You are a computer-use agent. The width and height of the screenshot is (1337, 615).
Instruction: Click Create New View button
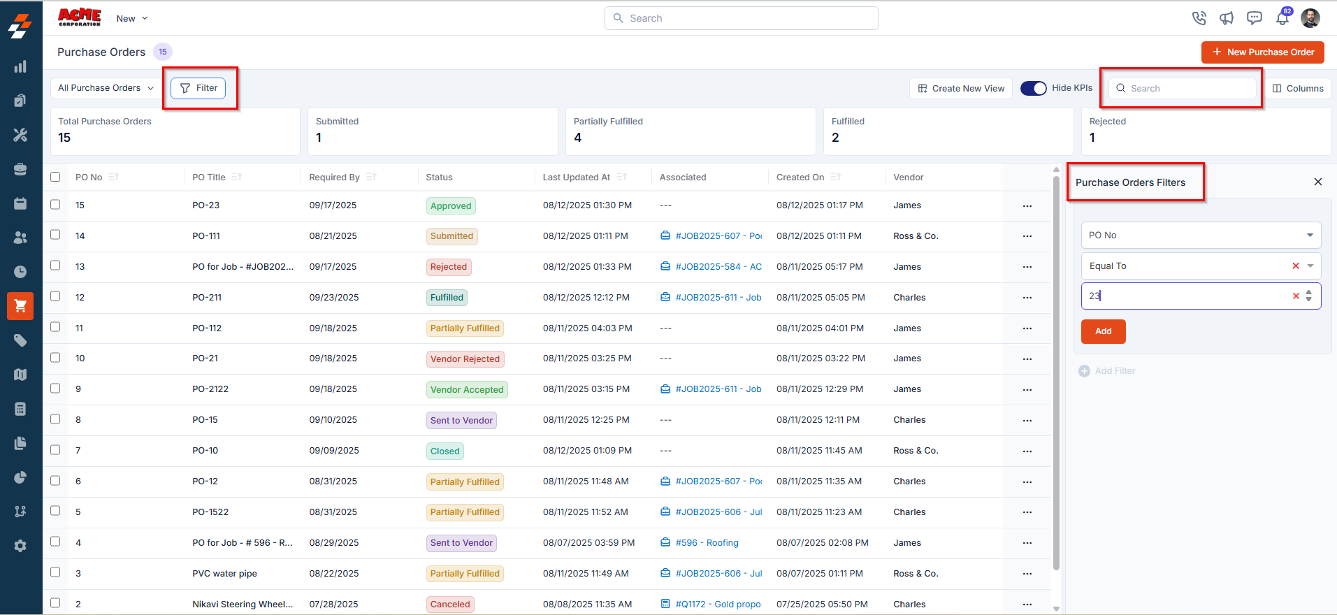pyautogui.click(x=961, y=89)
